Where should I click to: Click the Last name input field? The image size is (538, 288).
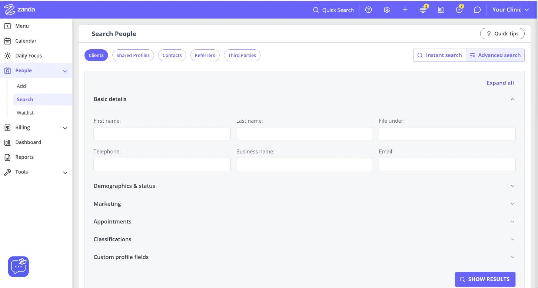[305, 134]
